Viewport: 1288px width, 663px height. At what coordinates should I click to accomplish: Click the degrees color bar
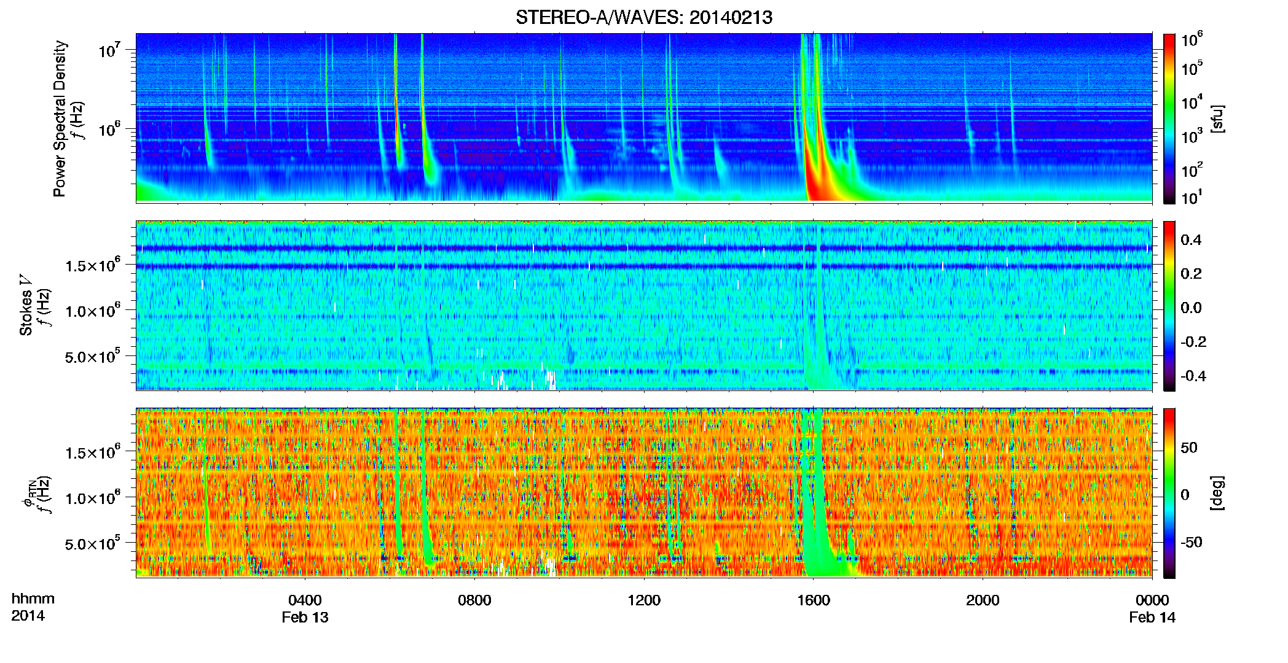point(1169,493)
